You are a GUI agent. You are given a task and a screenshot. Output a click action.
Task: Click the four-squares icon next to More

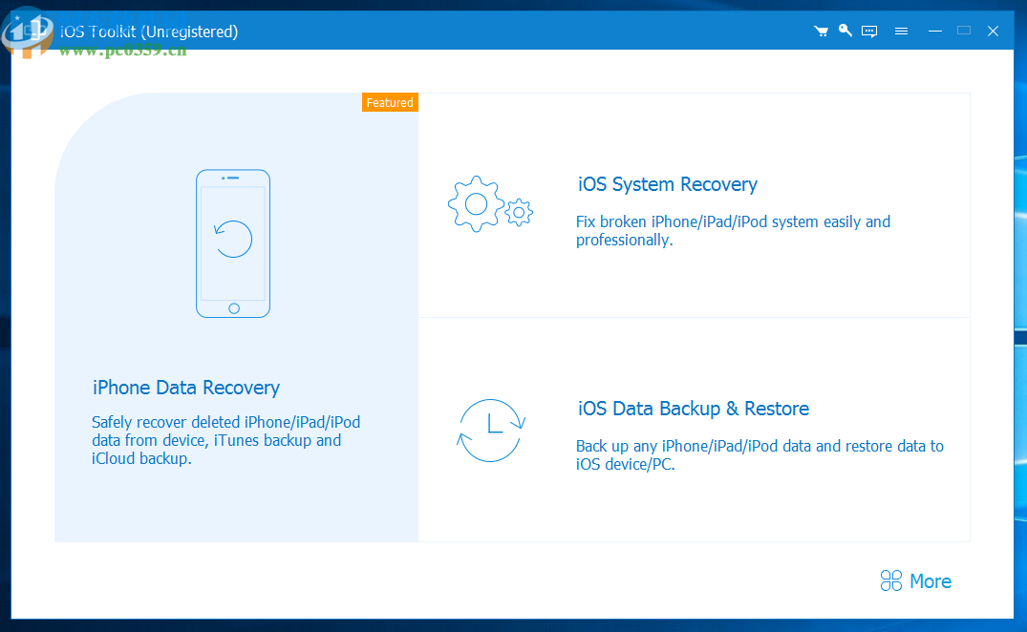(x=890, y=580)
